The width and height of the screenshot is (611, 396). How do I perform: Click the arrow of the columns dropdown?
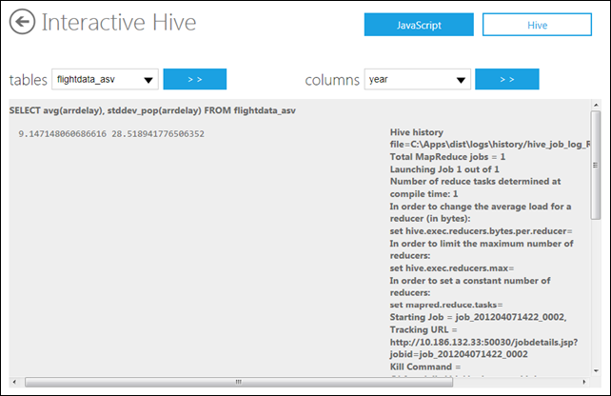(x=461, y=80)
